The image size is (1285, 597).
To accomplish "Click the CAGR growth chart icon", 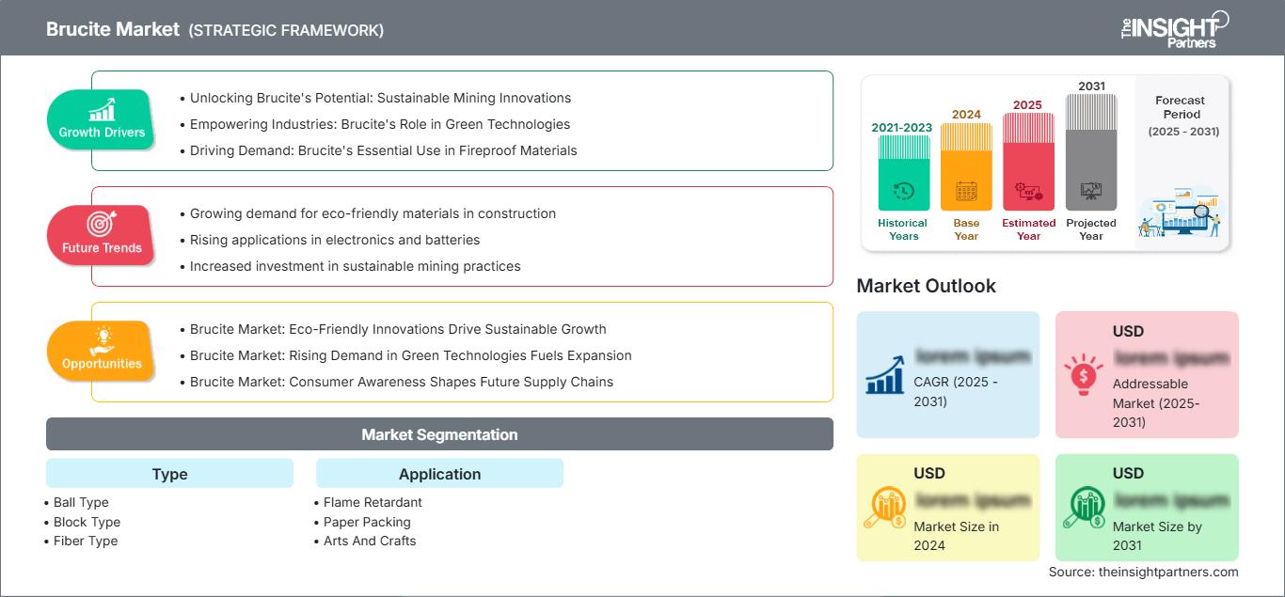I will (x=885, y=374).
